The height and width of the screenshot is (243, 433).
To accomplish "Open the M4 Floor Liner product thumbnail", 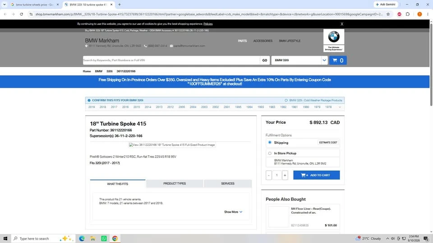I will pos(278,217).
